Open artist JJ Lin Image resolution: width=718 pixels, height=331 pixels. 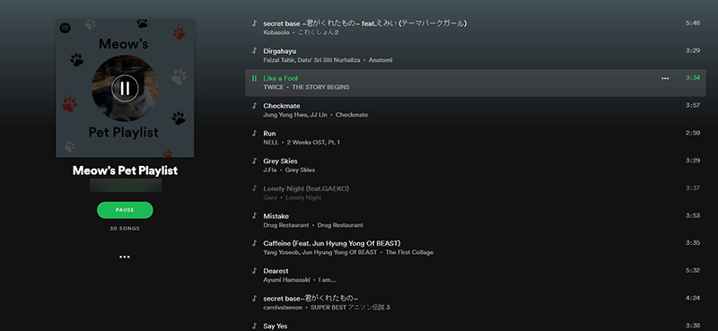point(318,115)
